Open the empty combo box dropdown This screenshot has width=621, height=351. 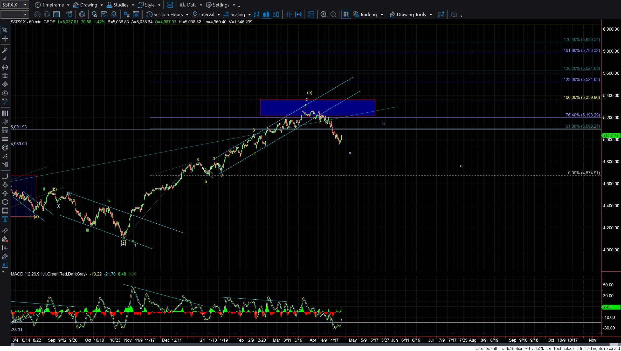(x=25, y=15)
